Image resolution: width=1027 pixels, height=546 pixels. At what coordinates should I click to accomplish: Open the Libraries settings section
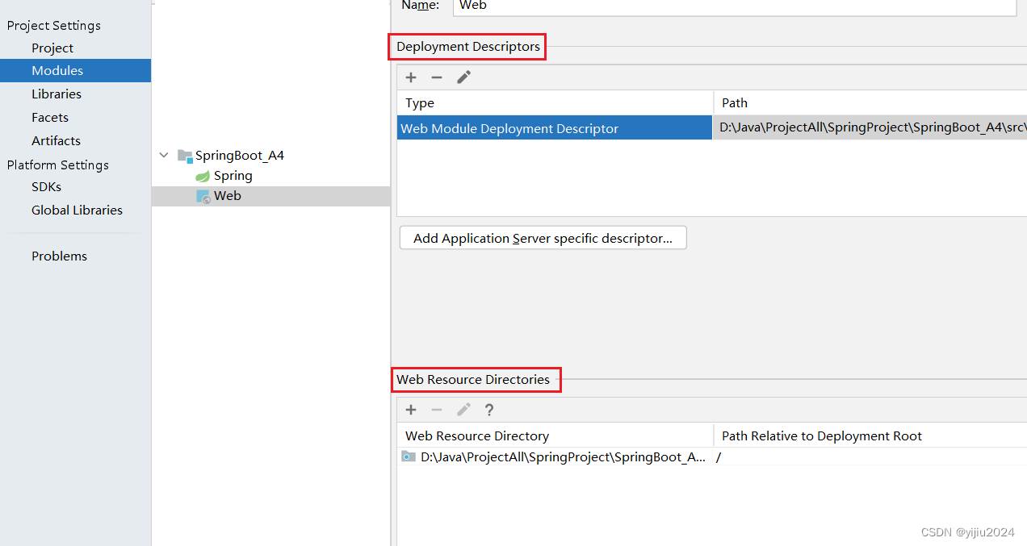pyautogui.click(x=57, y=94)
